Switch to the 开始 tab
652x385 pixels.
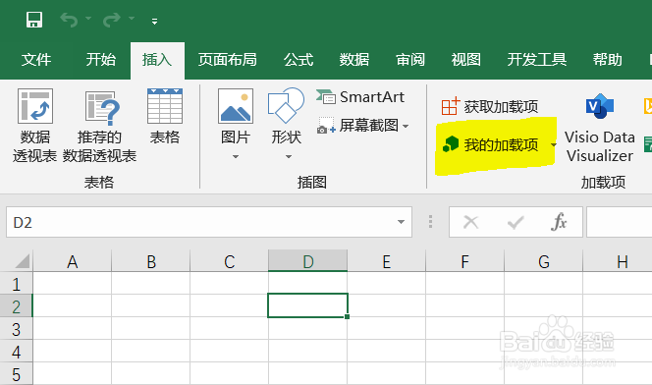click(x=100, y=60)
